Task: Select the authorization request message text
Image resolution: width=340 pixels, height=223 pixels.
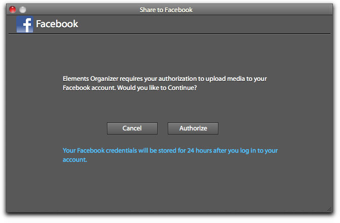Action: [x=165, y=83]
